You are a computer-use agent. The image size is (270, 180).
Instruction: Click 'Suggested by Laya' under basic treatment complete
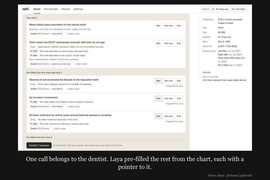click(x=174, y=121)
